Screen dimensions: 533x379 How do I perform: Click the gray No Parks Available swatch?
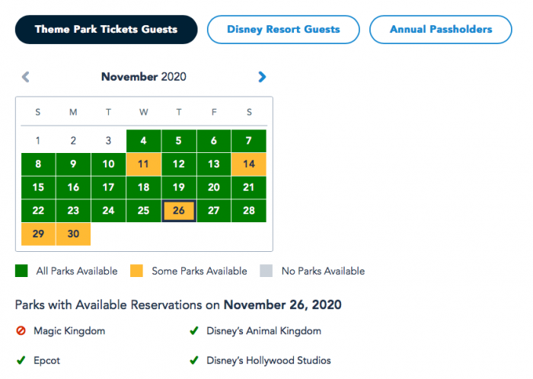tap(266, 271)
